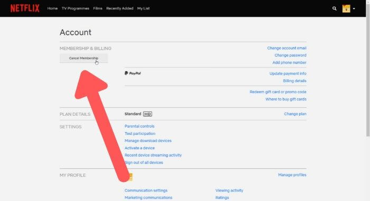Click Change account email link
370x201 pixels.
[x=286, y=48]
